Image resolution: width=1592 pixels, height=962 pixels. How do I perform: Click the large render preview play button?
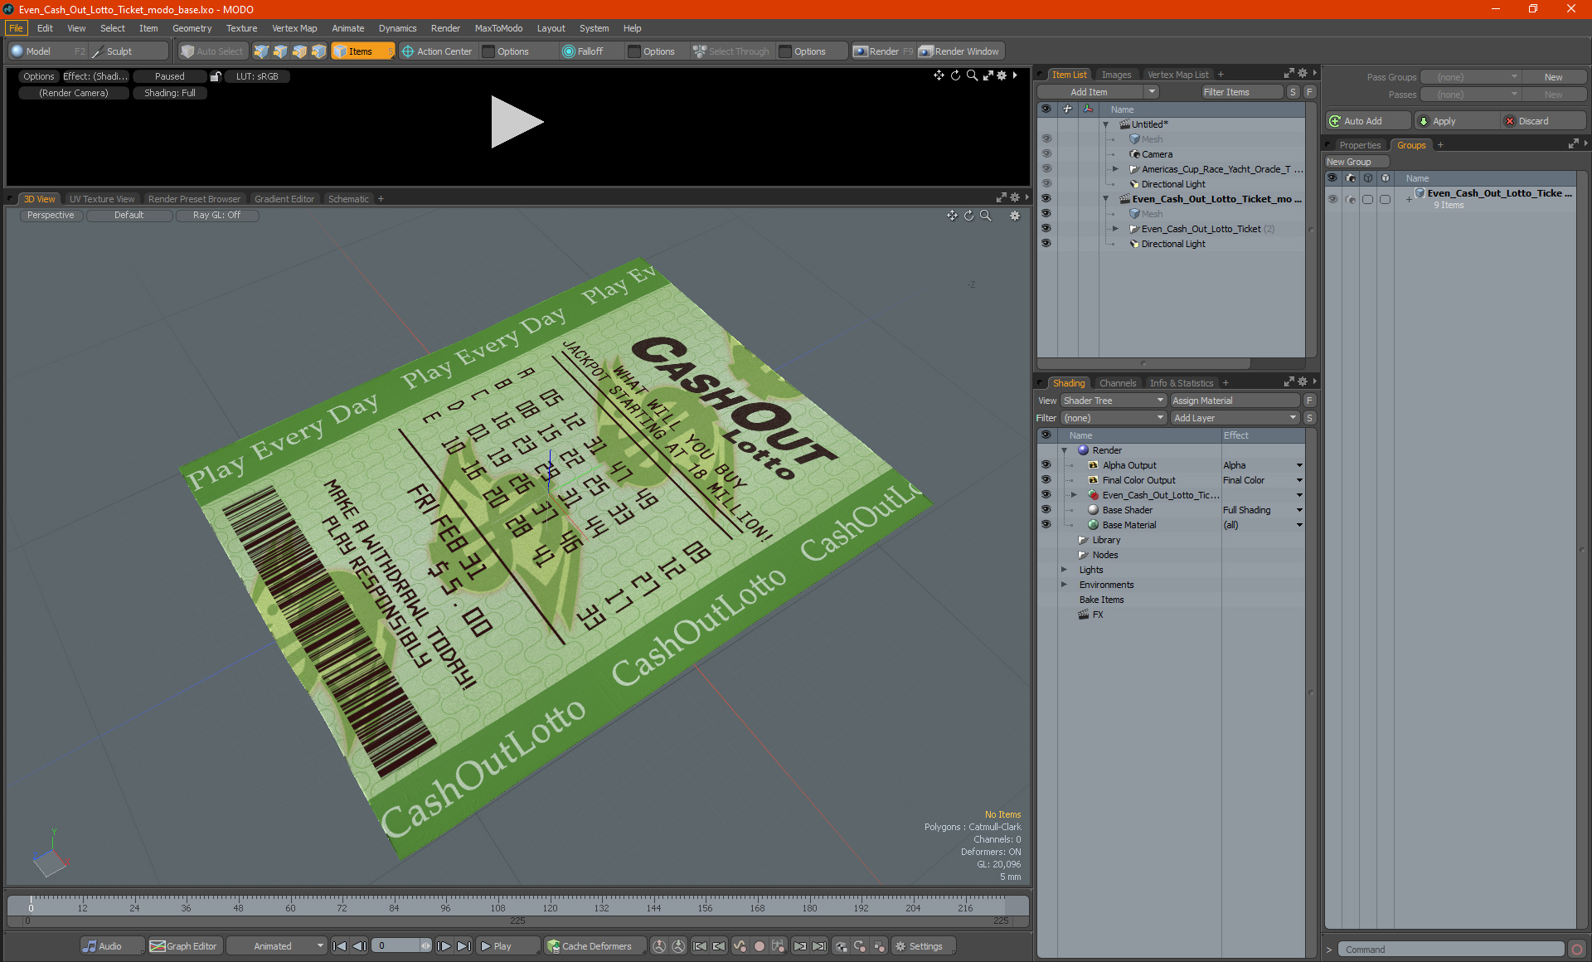point(517,122)
